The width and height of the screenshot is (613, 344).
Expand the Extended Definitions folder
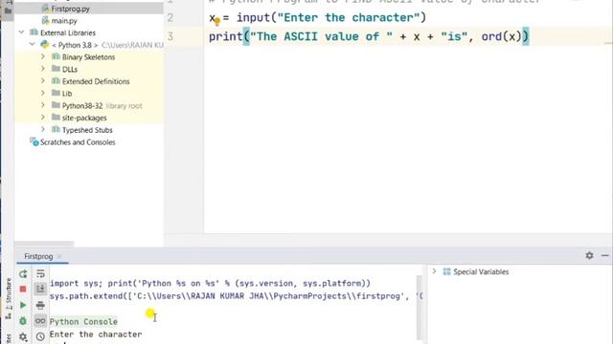tap(43, 81)
